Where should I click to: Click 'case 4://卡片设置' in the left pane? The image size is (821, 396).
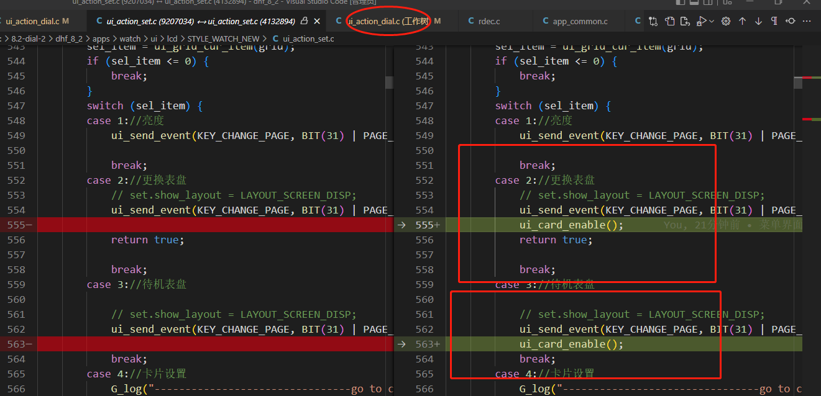point(137,374)
